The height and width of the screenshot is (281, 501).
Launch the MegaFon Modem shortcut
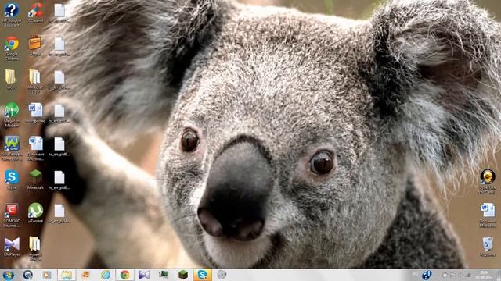[12, 115]
